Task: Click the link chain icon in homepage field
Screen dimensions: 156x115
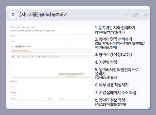Action: coord(12,87)
